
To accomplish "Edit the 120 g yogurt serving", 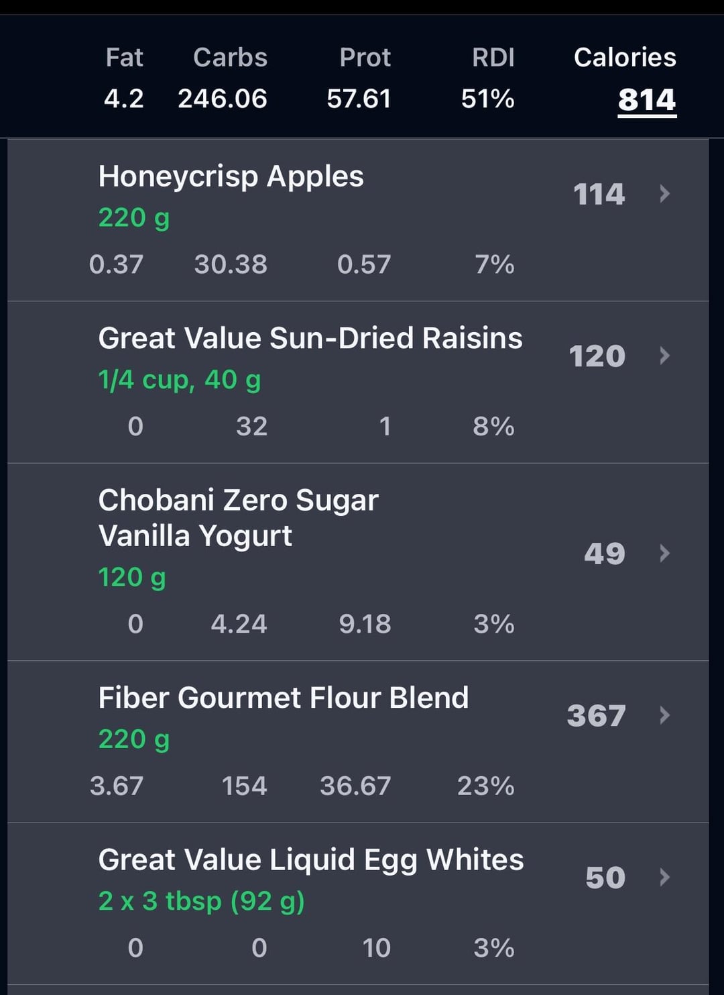I will [132, 578].
